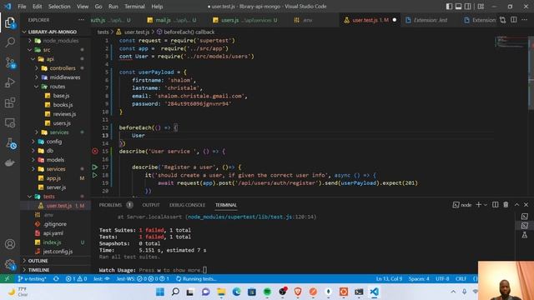534x300 pixels.
Task: Open editor more actions ellipsis
Action: coord(525,20)
